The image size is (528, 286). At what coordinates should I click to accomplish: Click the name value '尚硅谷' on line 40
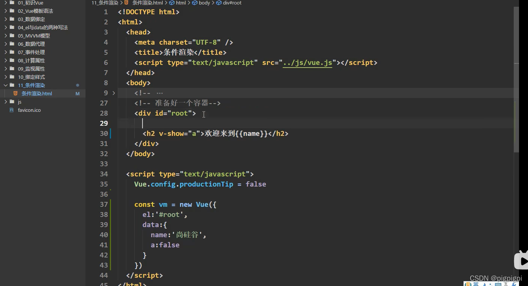(x=187, y=235)
